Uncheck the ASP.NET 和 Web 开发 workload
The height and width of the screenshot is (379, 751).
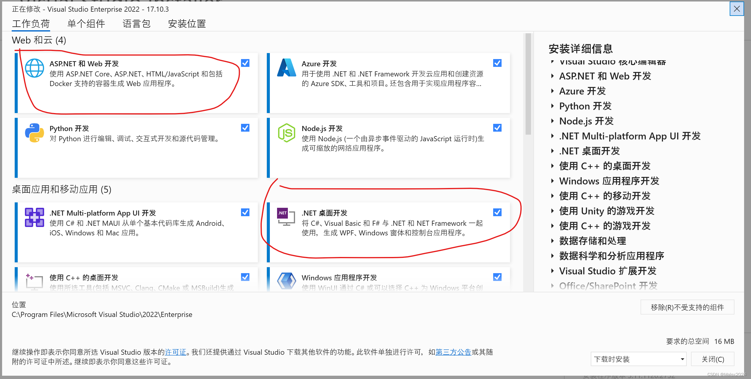tap(245, 63)
